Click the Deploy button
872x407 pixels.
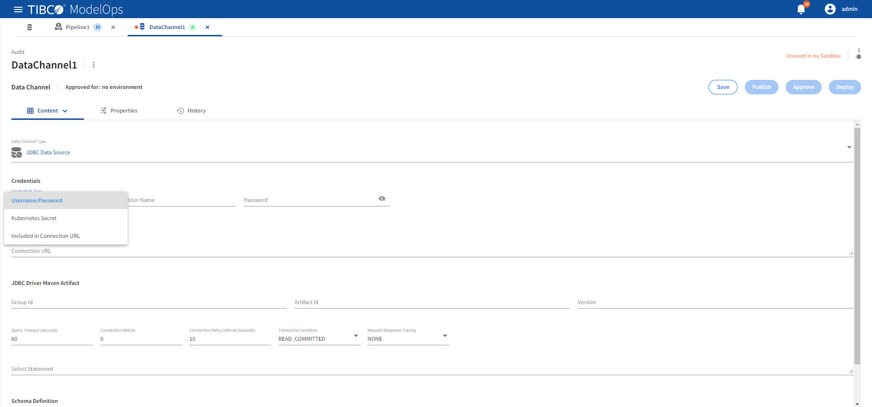tap(845, 87)
